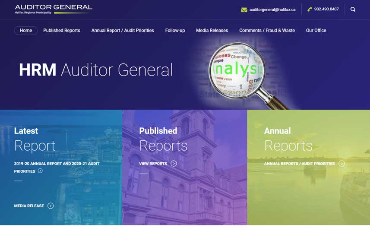Open Comments / Fraud & Waste menu
The height and width of the screenshot is (244, 370).
pyautogui.click(x=267, y=30)
